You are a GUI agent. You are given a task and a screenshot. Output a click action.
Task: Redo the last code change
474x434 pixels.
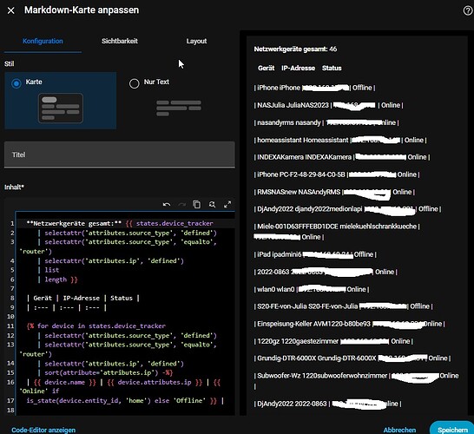pos(182,205)
